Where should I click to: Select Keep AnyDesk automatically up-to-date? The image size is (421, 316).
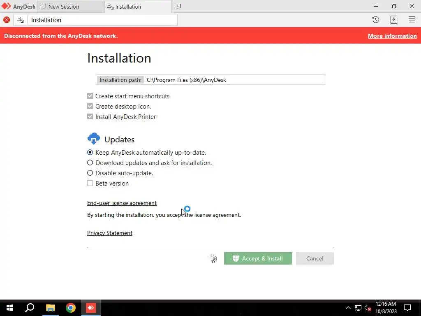90,152
